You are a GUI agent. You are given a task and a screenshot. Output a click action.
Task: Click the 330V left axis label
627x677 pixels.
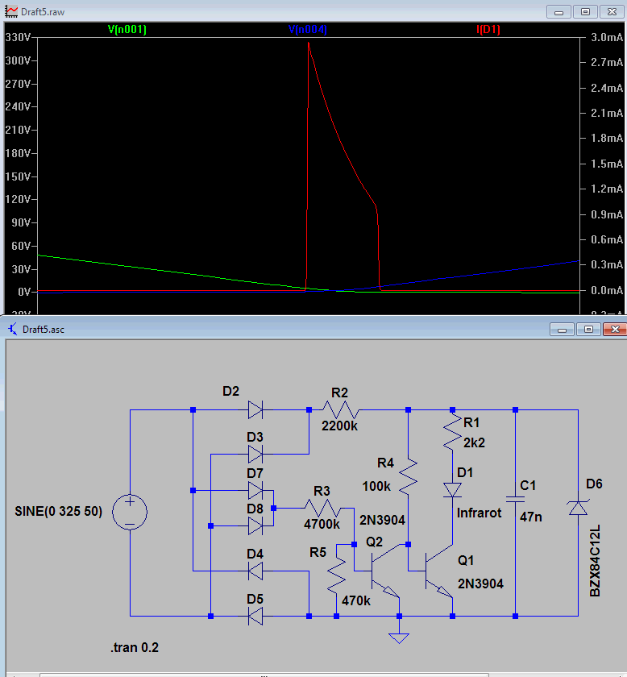pos(18,38)
